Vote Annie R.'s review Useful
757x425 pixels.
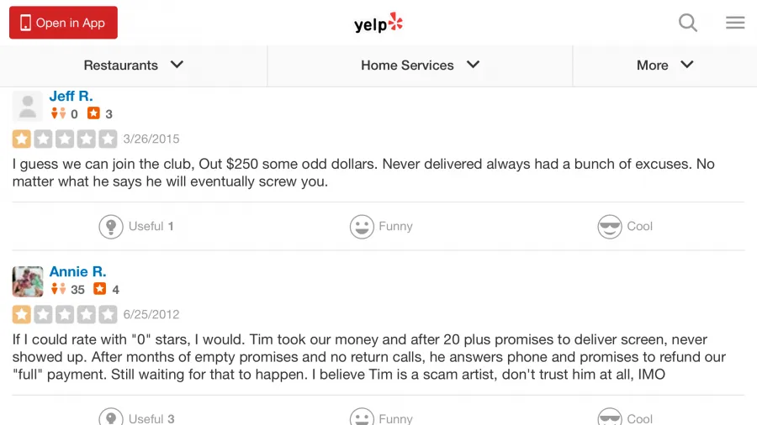tap(136, 417)
